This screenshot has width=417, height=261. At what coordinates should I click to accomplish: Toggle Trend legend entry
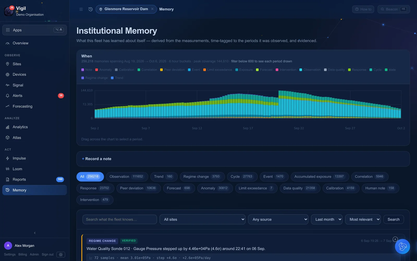pos(117,78)
